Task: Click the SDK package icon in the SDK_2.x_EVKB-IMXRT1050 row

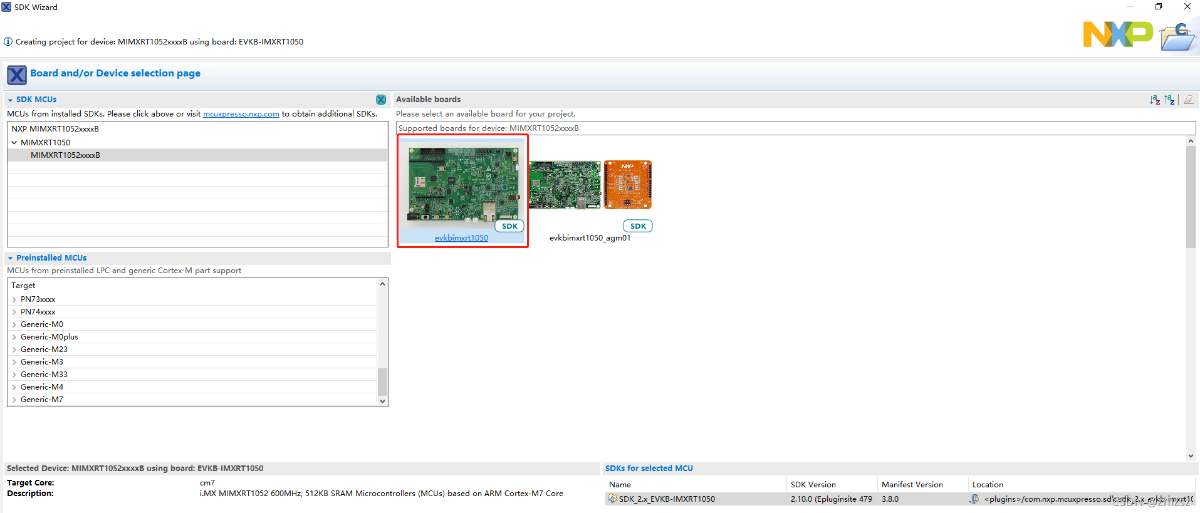Action: point(613,499)
